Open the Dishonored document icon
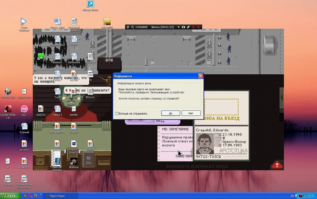 74,58
